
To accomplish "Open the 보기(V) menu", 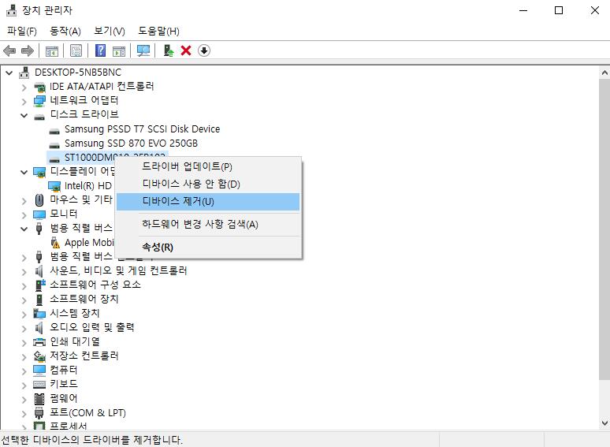I will coord(110,31).
